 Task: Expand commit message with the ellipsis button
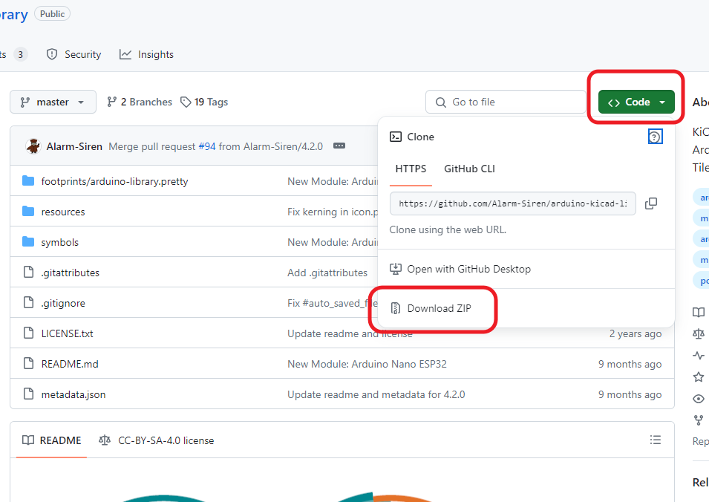click(339, 146)
